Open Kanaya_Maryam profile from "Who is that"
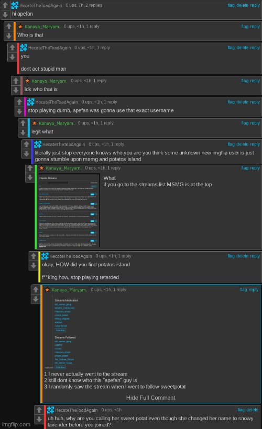Viewport: 262px width, 429px height. coord(42,27)
